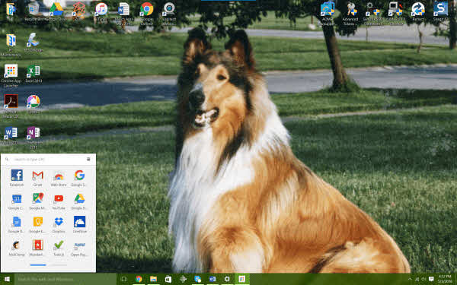Viewport: 457px width, 285px height.
Task: Open app launcher hamburger menu
Action: click(x=88, y=160)
